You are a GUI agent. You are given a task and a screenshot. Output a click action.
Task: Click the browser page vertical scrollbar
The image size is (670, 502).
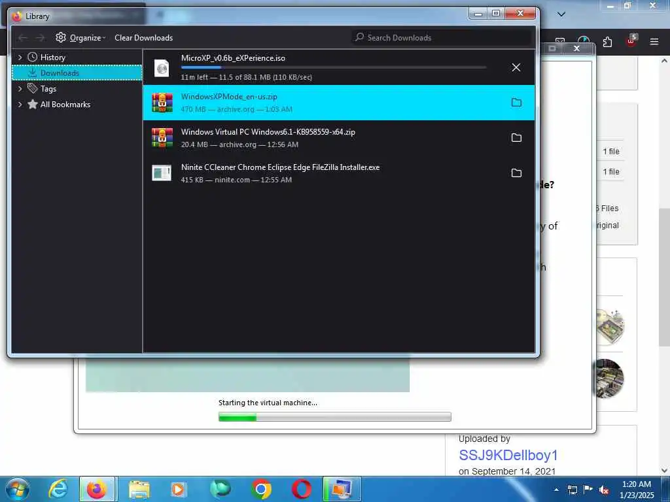click(664, 277)
